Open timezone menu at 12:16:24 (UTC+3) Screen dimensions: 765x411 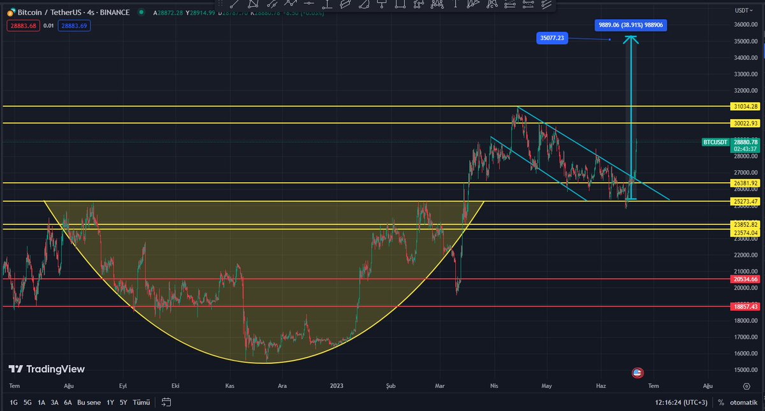[x=682, y=403]
